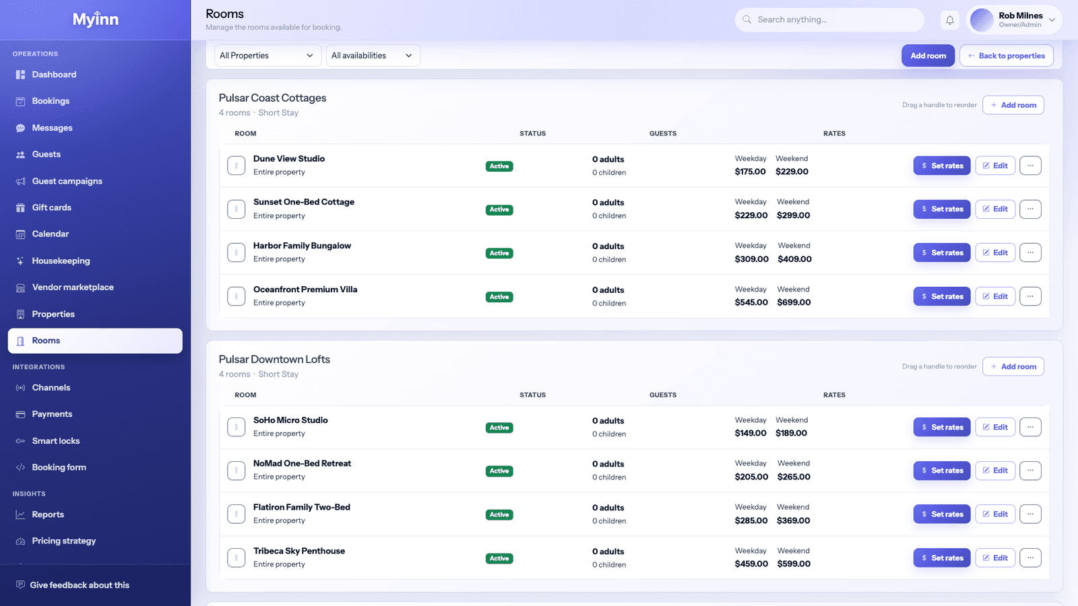Click the Payments card icon
Screen dimensions: 1078x606
(20, 414)
